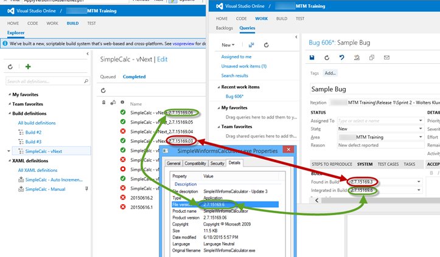Open the WORK hub in the right window
This screenshot has width=440, height=257.
[261, 18]
